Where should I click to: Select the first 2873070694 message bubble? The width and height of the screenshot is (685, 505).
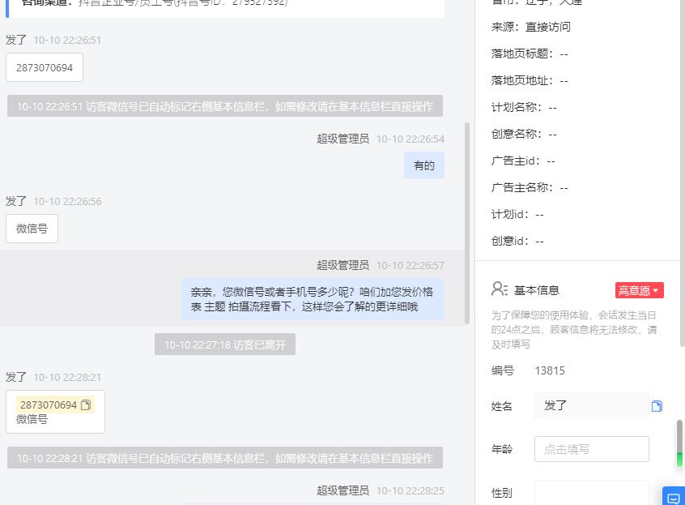coord(45,67)
